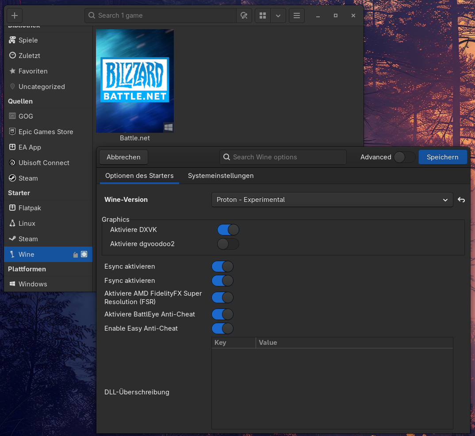Select Steam under Quellen
This screenshot has width=475, height=436.
pos(48,178)
